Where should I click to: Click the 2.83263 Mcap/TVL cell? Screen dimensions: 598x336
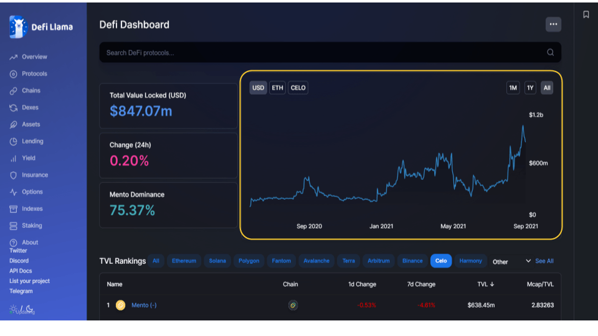pyautogui.click(x=543, y=305)
